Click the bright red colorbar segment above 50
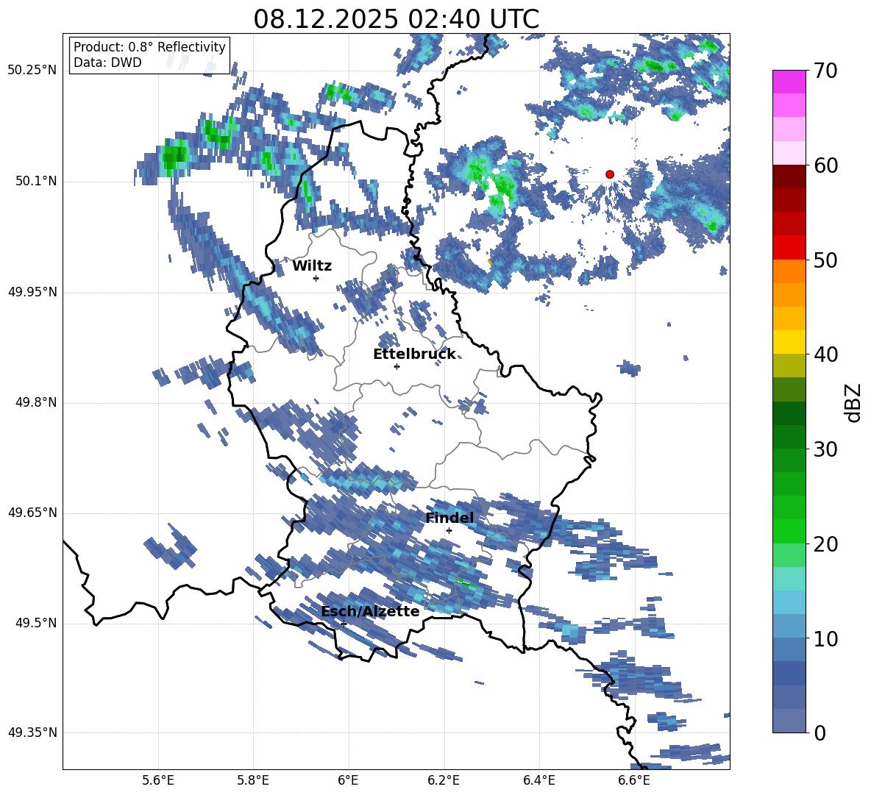The height and width of the screenshot is (795, 871). [789, 248]
